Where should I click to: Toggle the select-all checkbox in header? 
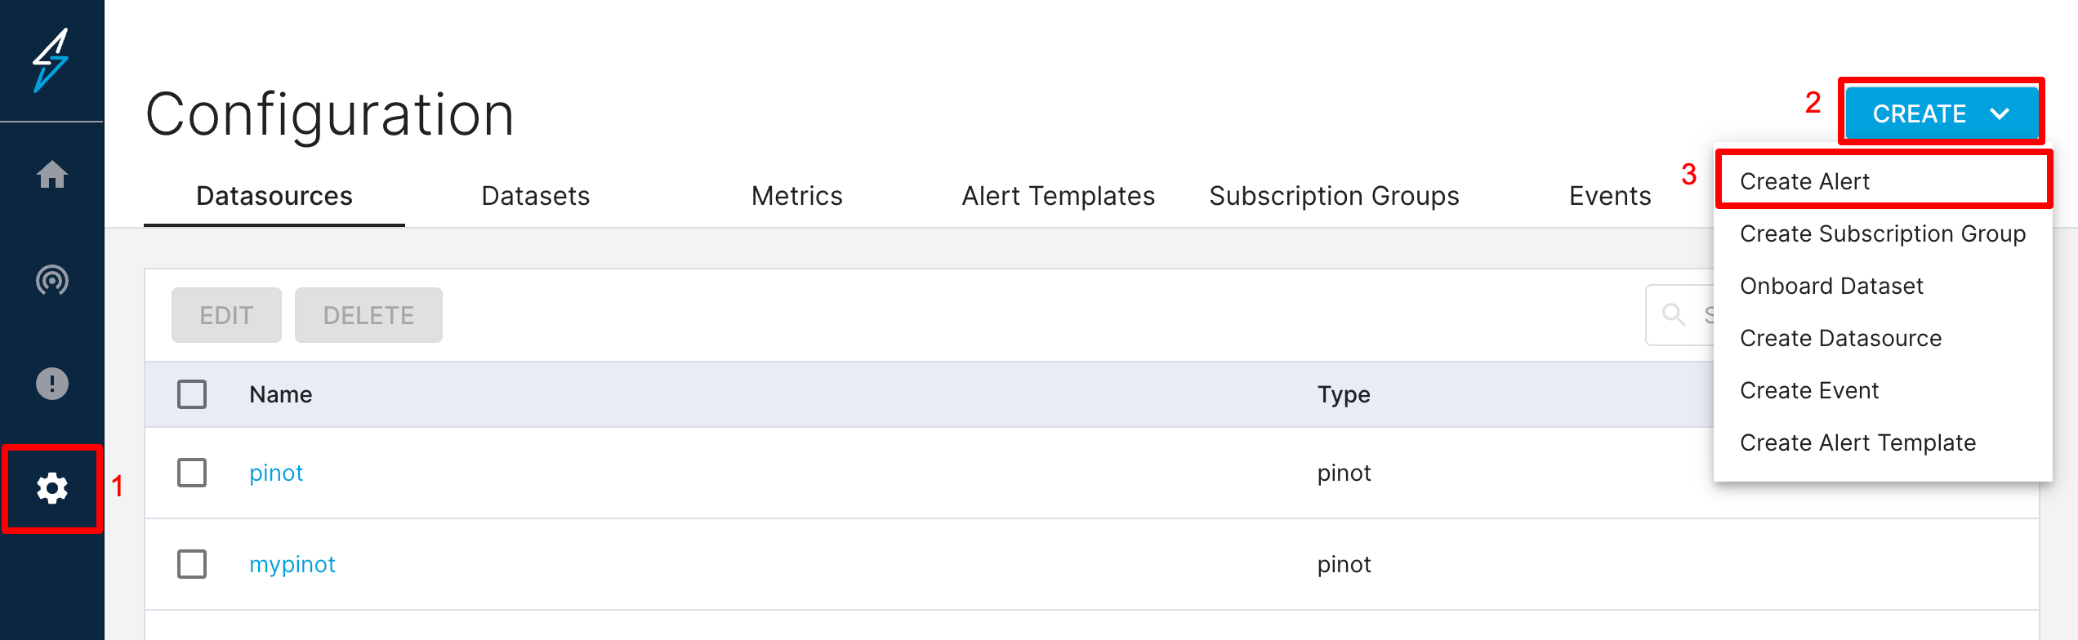click(192, 394)
